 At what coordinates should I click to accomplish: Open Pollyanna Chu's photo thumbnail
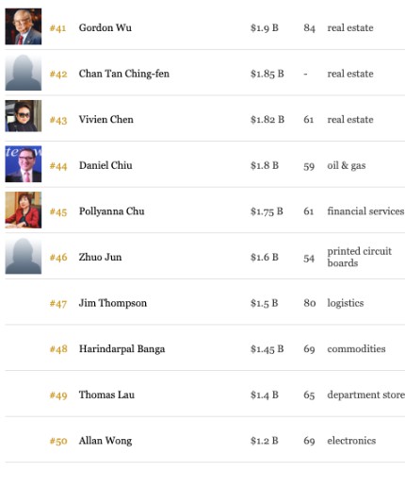click(24, 210)
